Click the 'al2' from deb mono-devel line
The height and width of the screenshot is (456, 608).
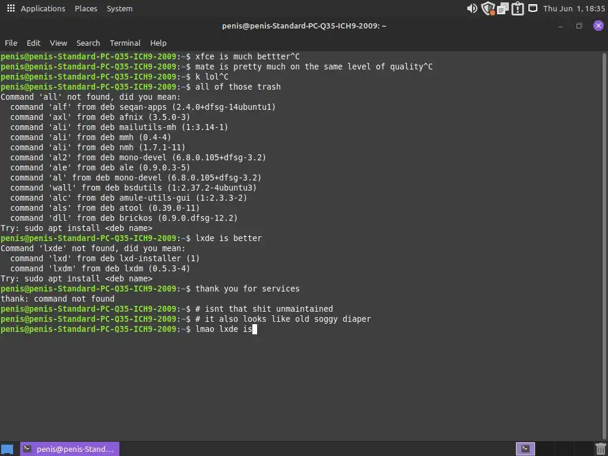(x=138, y=157)
